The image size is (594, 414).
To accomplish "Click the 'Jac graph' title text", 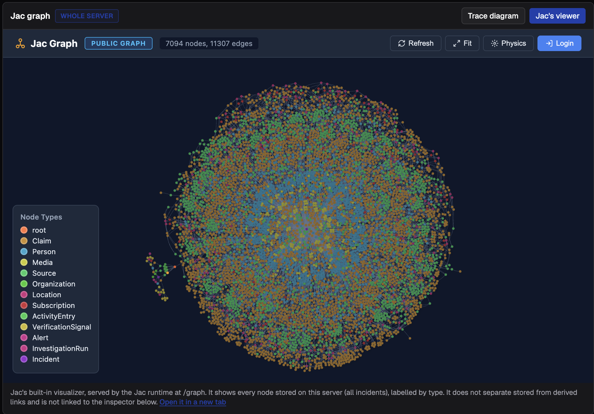I will pos(30,16).
